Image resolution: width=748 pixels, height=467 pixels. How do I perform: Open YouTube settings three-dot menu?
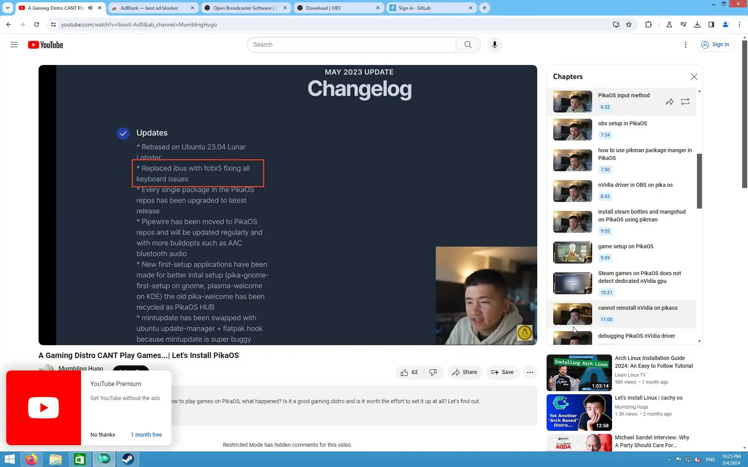(685, 45)
